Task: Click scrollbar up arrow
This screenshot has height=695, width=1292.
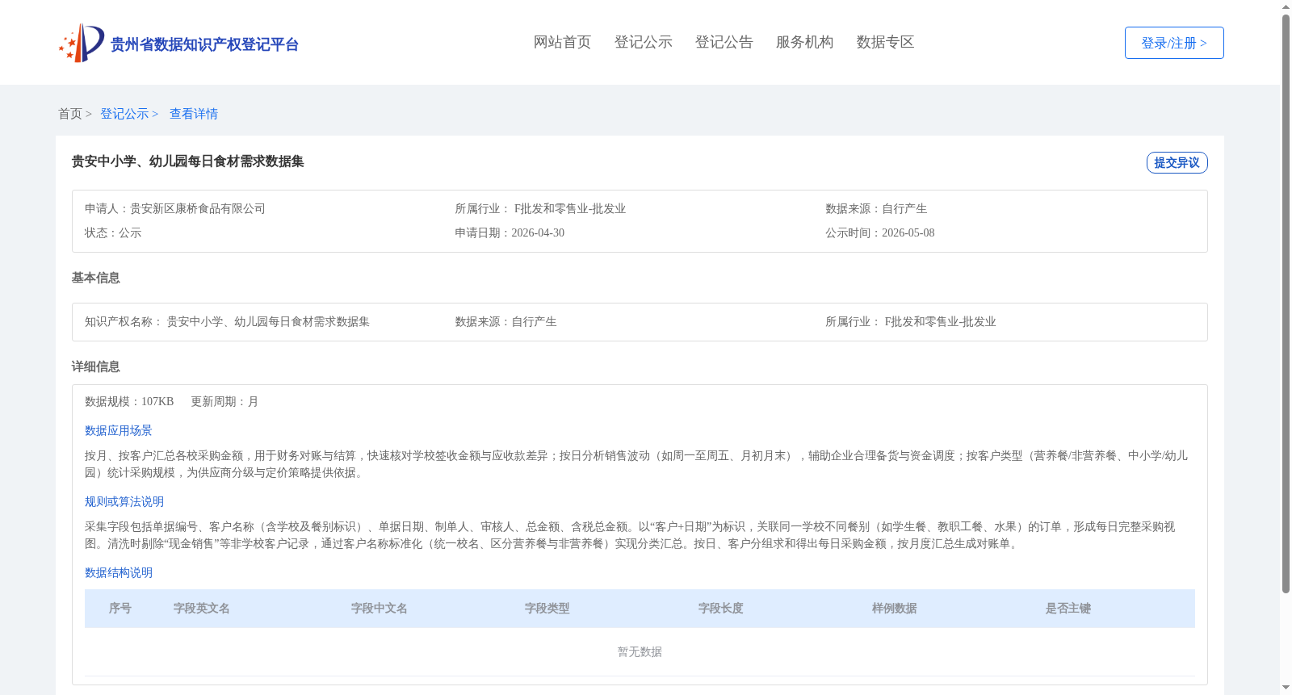Action: [x=1286, y=6]
